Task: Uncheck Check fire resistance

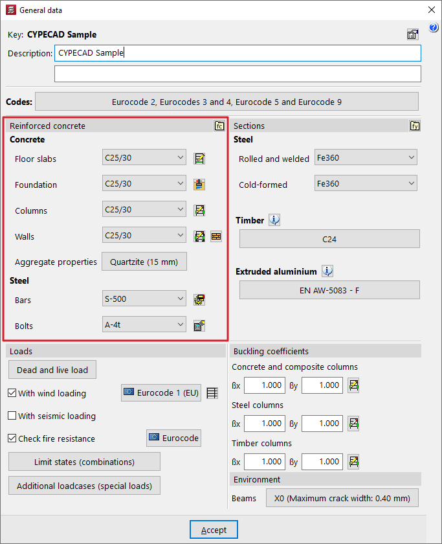Action: [12, 438]
